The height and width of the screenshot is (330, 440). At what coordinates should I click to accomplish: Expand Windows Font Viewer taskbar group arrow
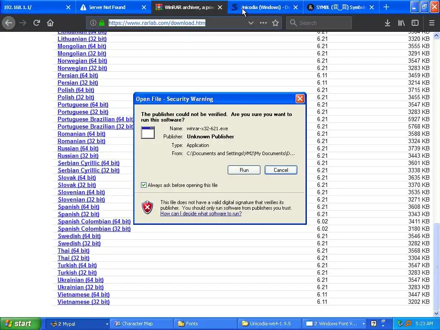point(364,324)
